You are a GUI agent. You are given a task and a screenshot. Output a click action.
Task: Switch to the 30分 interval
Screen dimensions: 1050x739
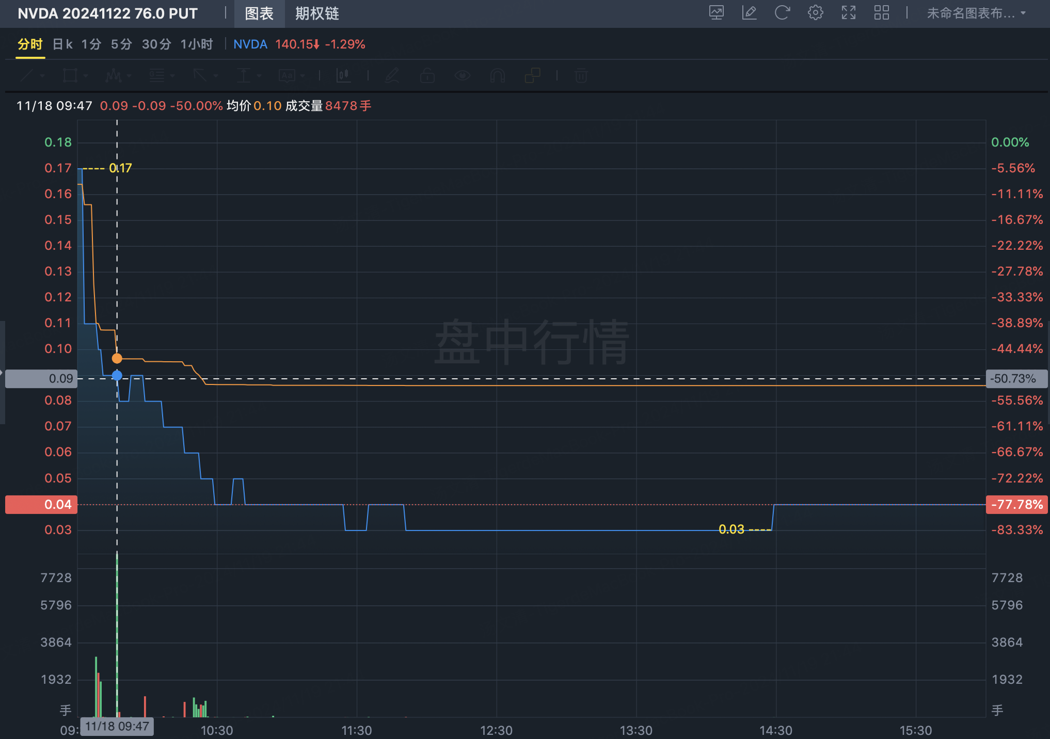click(x=156, y=44)
